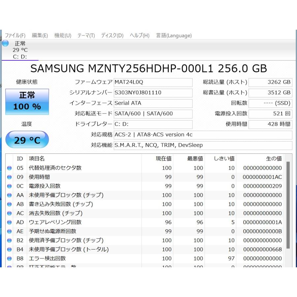
Task: Click the blue disk status icon in the top bar
Action: (x=5, y=43)
